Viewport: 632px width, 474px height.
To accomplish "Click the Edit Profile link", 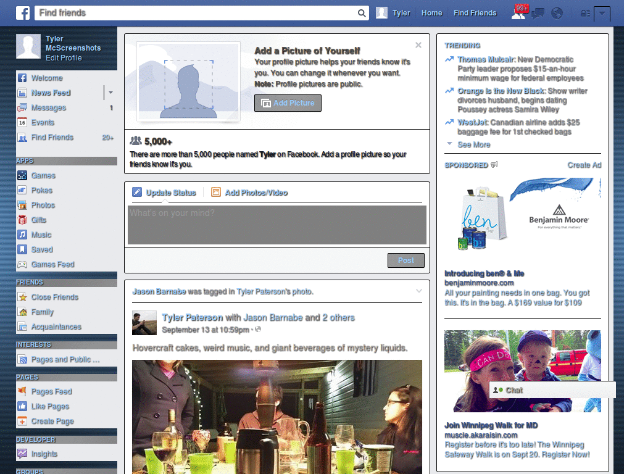I will pos(64,57).
